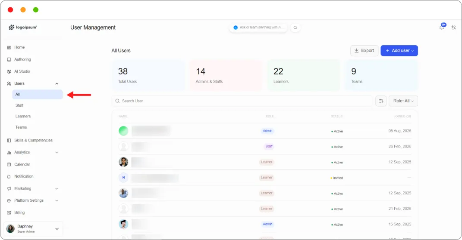This screenshot has width=462, height=240.
Task: Click the Billing wallet icon
Action: tap(9, 212)
